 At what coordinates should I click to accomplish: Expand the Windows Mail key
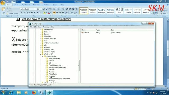[40, 50]
